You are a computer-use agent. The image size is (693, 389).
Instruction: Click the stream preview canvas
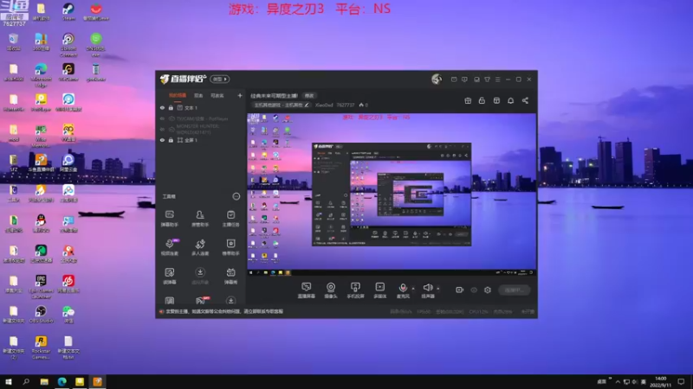coord(392,194)
